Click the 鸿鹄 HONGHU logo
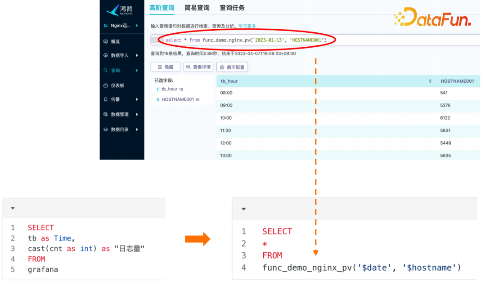This screenshot has width=485, height=286. [118, 10]
